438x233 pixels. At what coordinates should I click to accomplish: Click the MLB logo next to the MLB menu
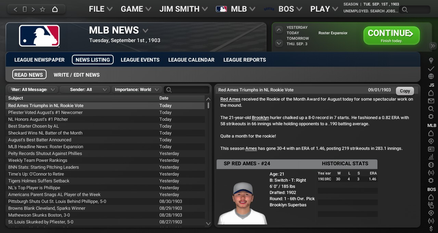tap(221, 9)
